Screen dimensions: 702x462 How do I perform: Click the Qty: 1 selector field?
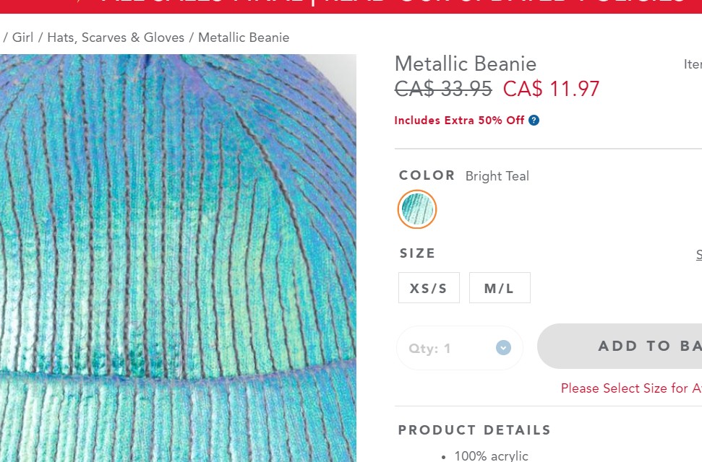pos(460,348)
